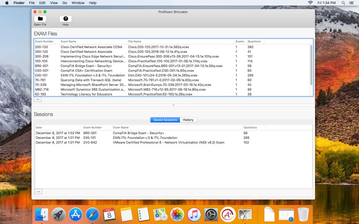
Task: Open the Finder menu
Action: point(19,3)
